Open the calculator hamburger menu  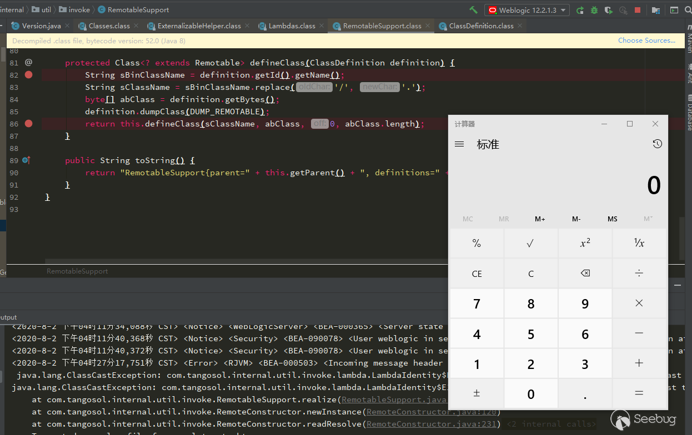coord(459,144)
